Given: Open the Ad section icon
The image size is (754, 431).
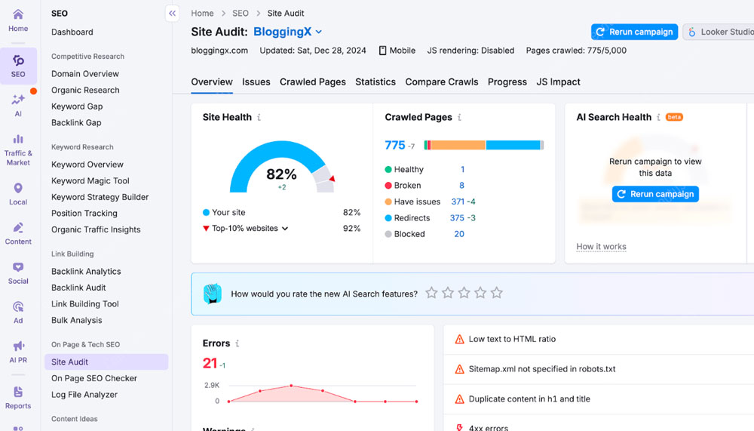Looking at the screenshot, I should [x=18, y=312].
